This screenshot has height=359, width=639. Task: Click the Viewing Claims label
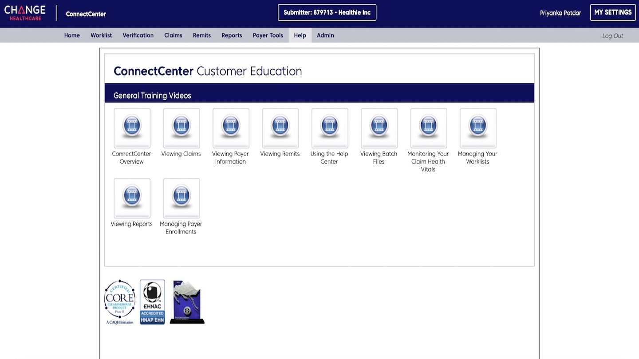click(x=181, y=154)
